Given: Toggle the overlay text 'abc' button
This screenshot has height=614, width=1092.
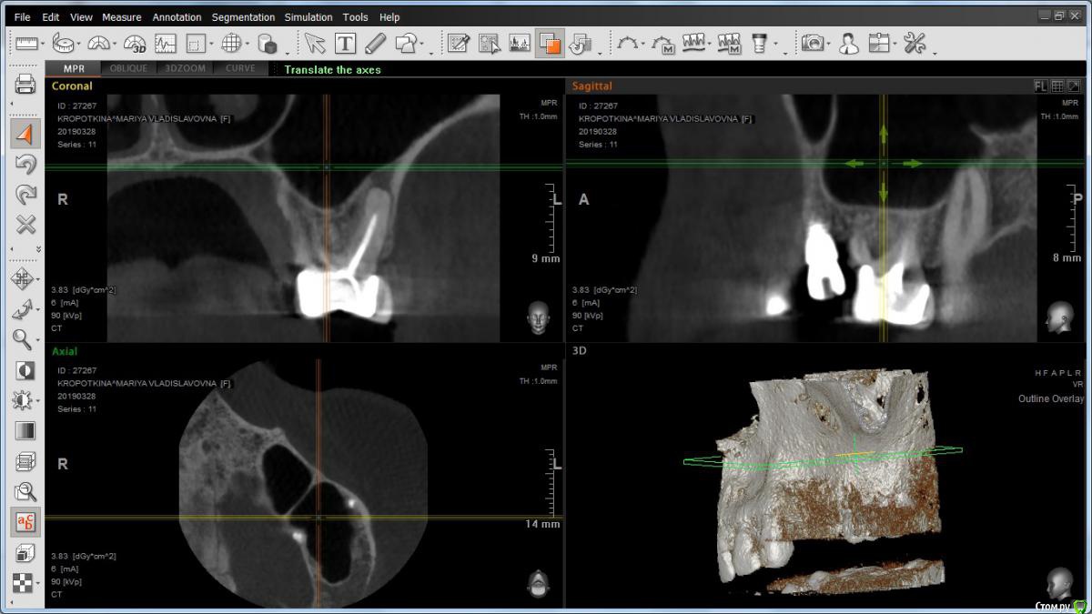Looking at the screenshot, I should (x=25, y=521).
